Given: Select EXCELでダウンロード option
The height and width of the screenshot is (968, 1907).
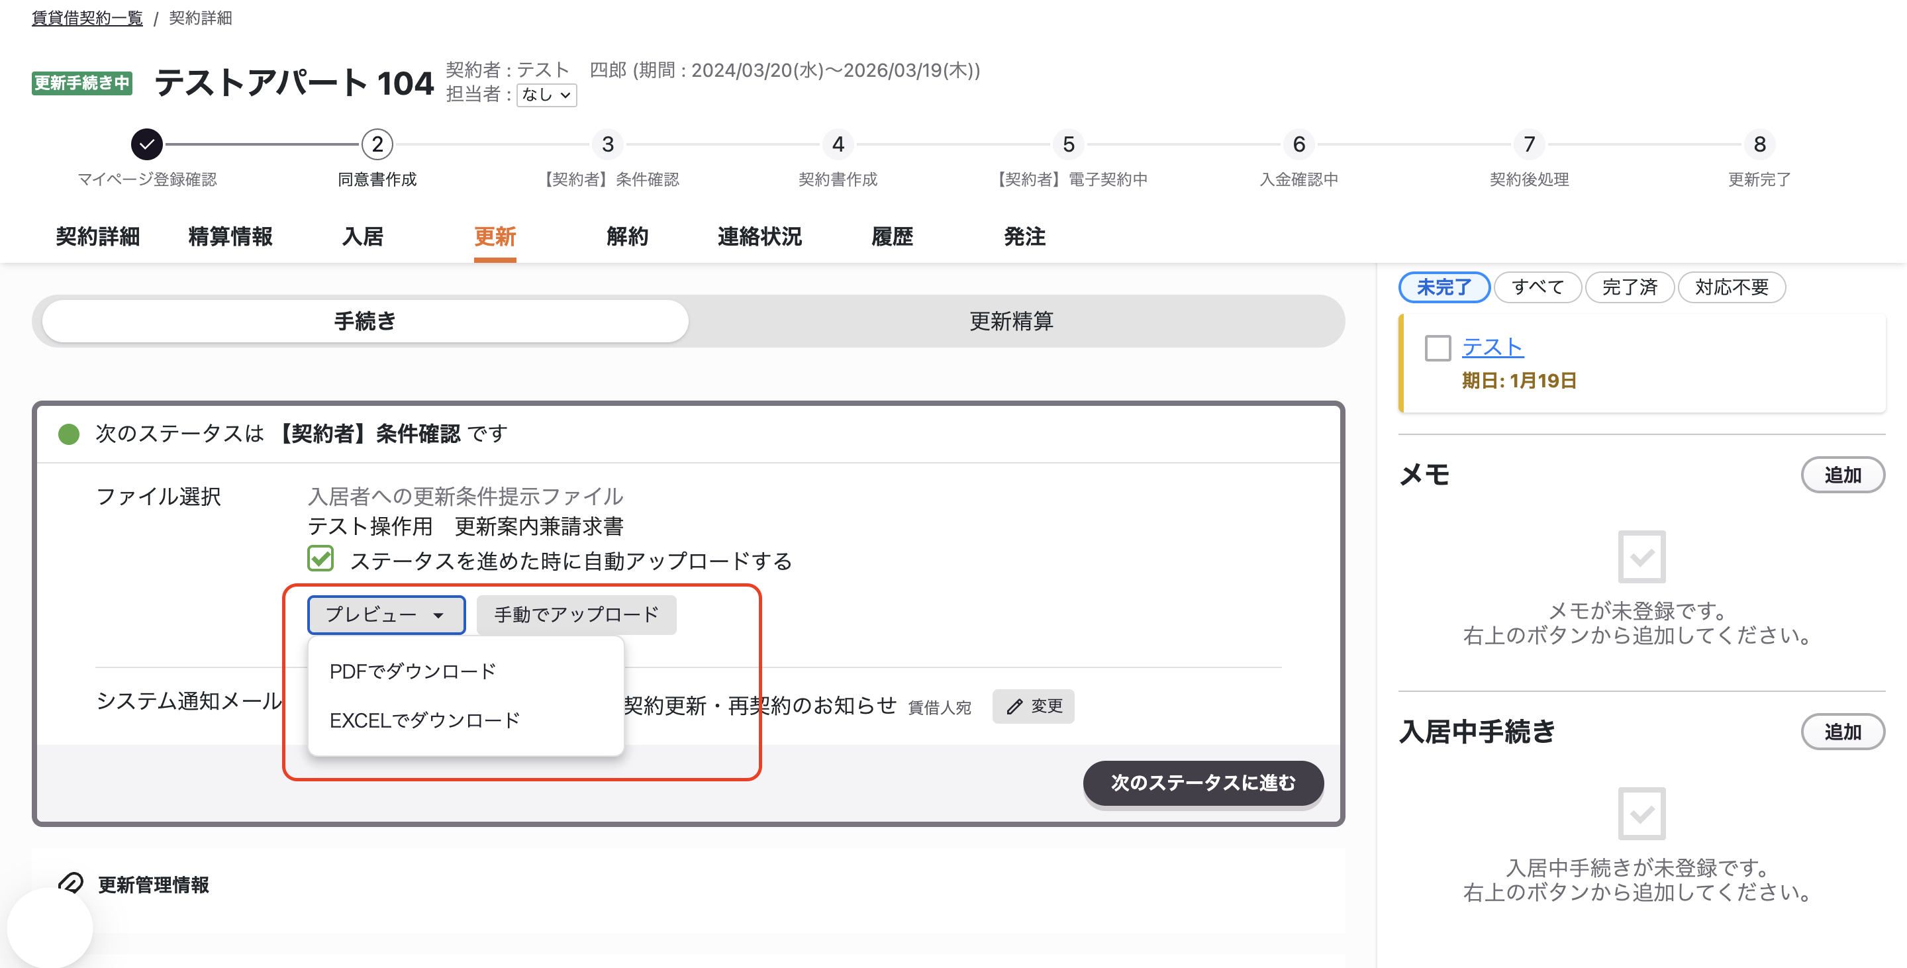Looking at the screenshot, I should click(x=424, y=720).
